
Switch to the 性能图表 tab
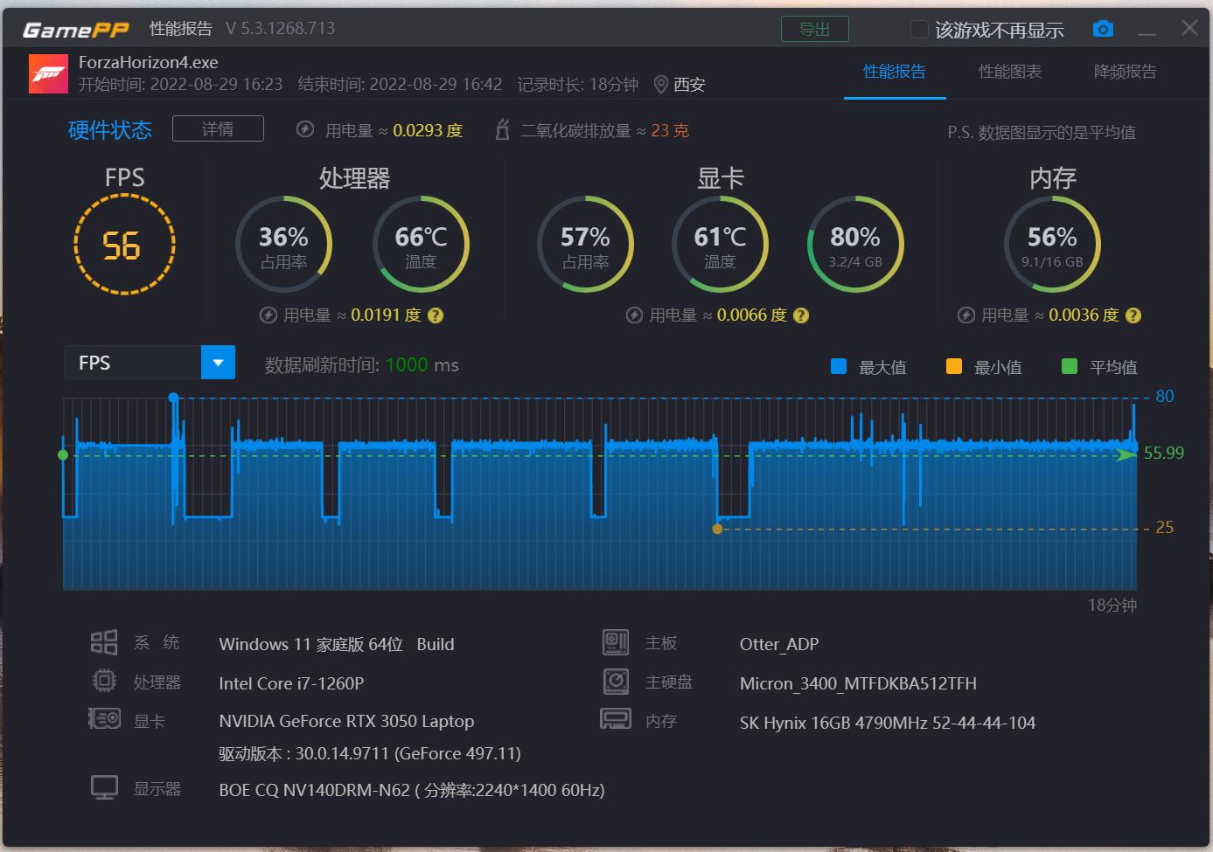1009,72
